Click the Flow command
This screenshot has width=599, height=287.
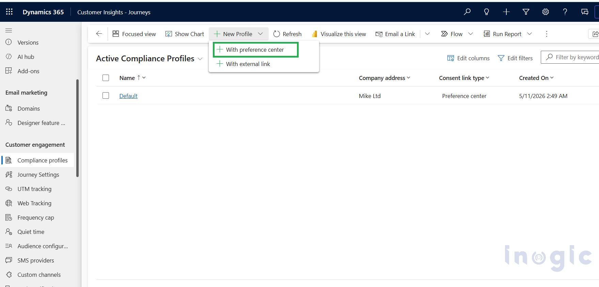(452, 34)
